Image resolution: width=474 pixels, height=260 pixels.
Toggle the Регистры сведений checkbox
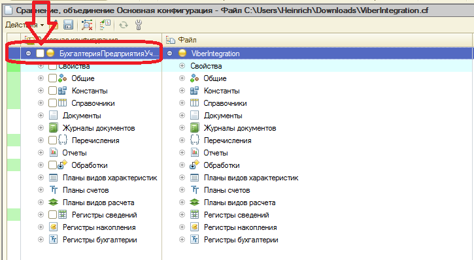(x=52, y=215)
